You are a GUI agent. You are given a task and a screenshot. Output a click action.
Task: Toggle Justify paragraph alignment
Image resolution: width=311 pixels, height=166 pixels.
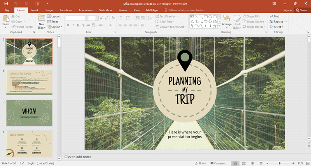(135, 25)
